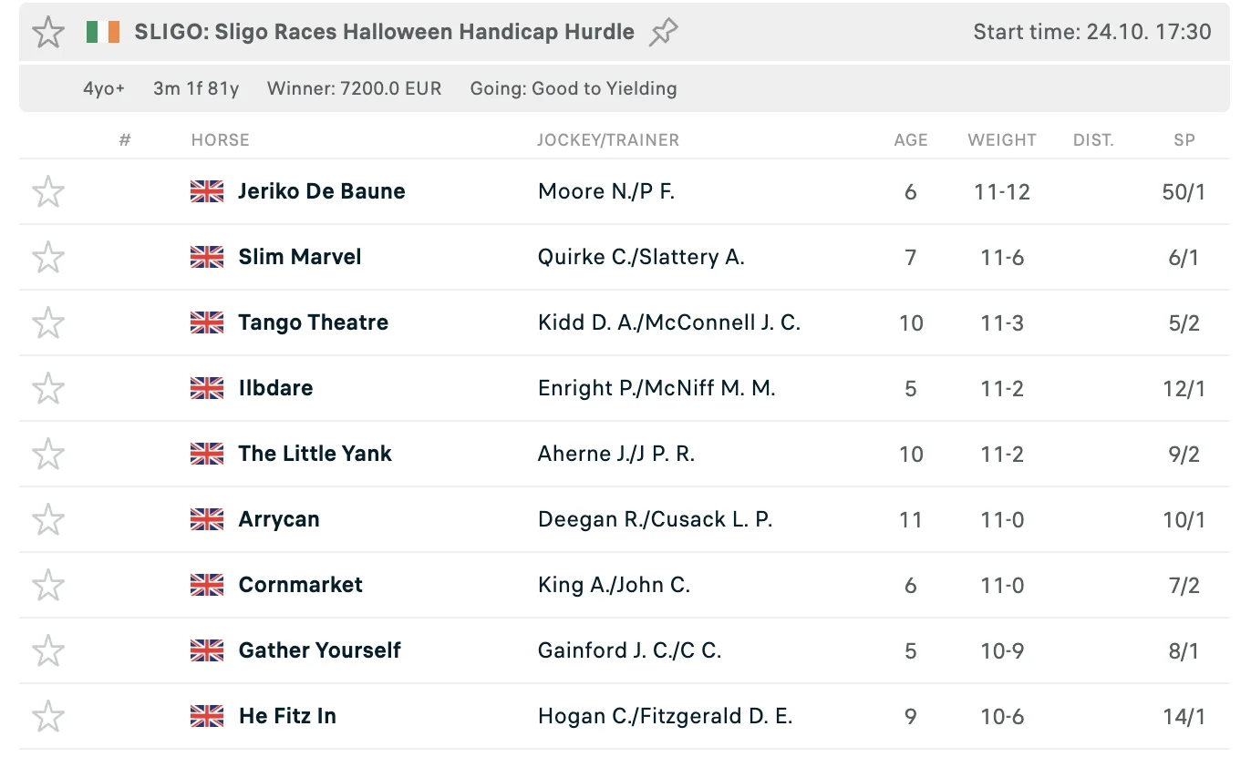Click the star next to Cornmarket
The image size is (1251, 757).
pyautogui.click(x=48, y=586)
